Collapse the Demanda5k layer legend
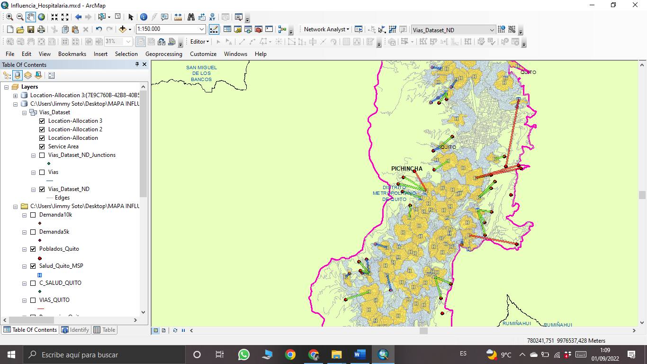This screenshot has width=647, height=364. tap(24, 232)
